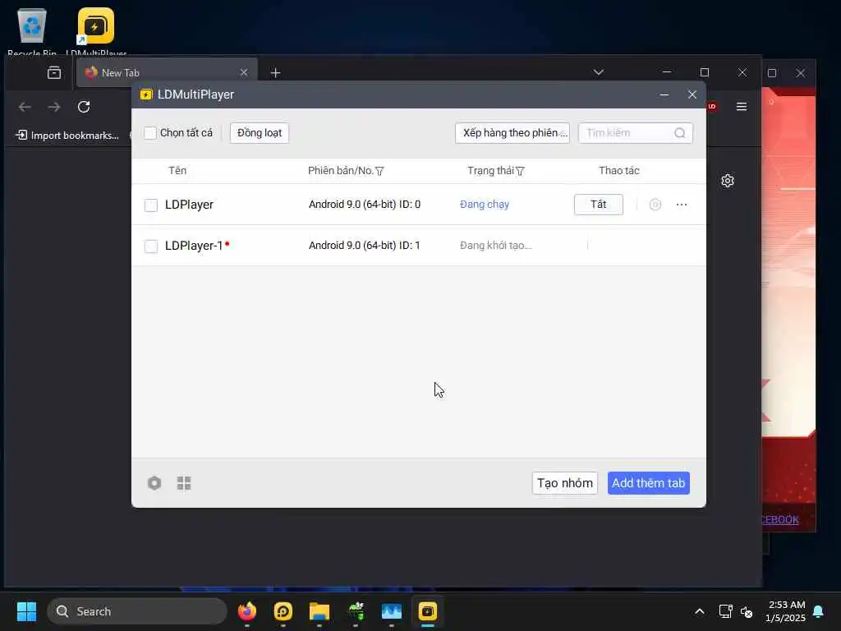Screen dimensions: 841x631
Task: Filter by Trạng thái funnel icon
Action: coord(520,171)
